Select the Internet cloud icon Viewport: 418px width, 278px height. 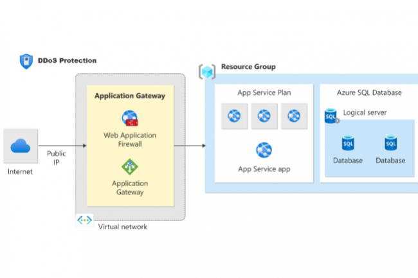click(20, 147)
